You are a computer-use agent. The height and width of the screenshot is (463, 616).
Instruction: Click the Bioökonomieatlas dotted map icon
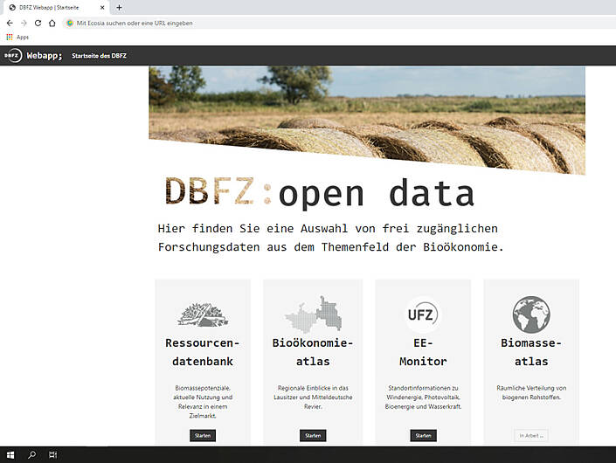[312, 314]
